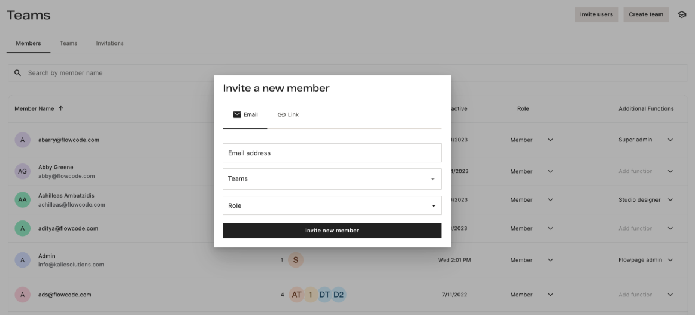The height and width of the screenshot is (315, 695).
Task: Click the Invite new member button
Action: tap(332, 230)
